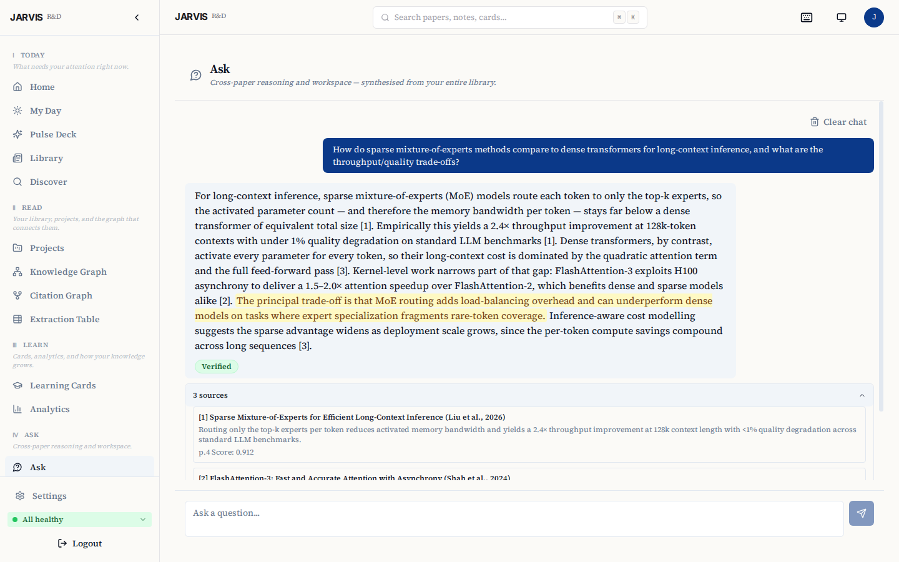Screen dimensions: 899x562
Task: Click the Analytics bar chart icon
Action: 17,409
